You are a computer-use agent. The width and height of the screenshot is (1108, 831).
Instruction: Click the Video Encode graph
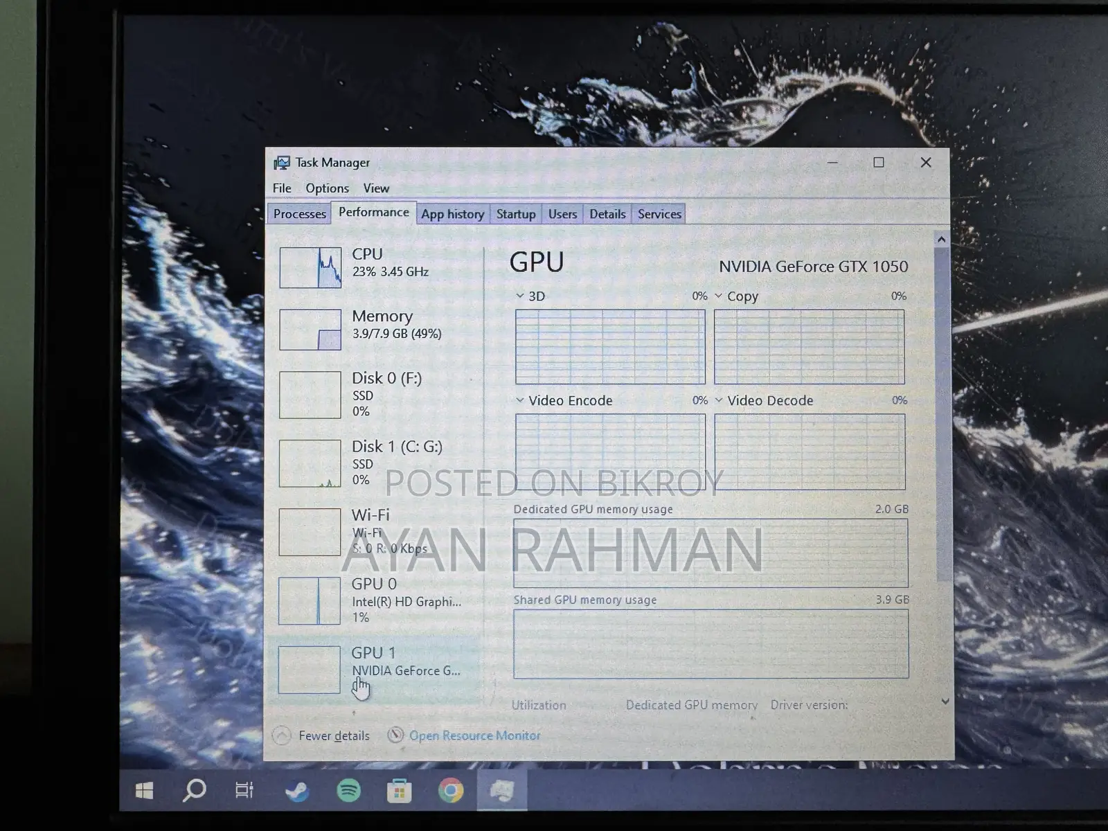coord(610,452)
